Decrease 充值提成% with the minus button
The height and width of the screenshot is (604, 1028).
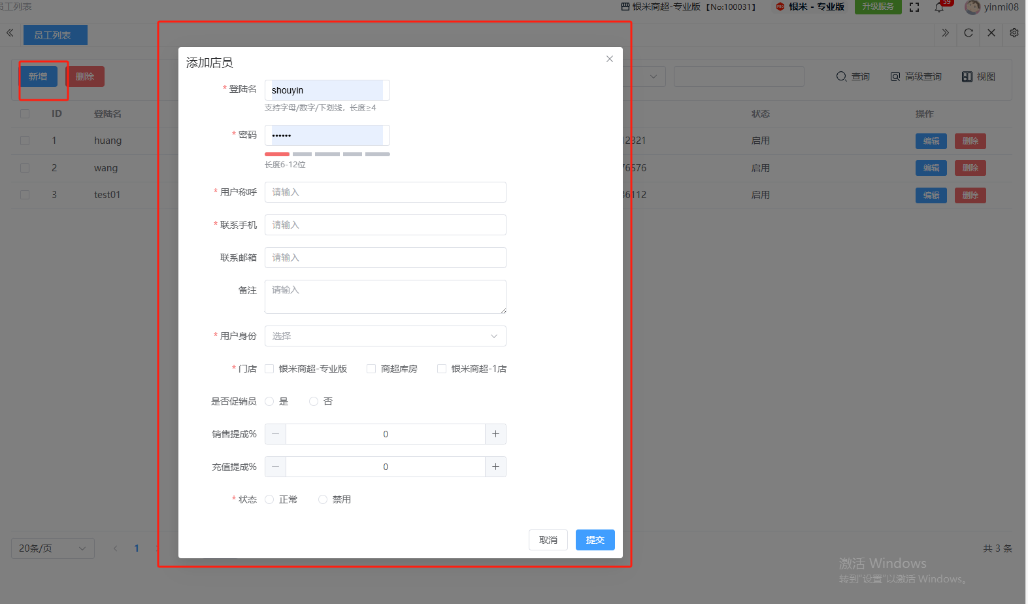coord(275,467)
